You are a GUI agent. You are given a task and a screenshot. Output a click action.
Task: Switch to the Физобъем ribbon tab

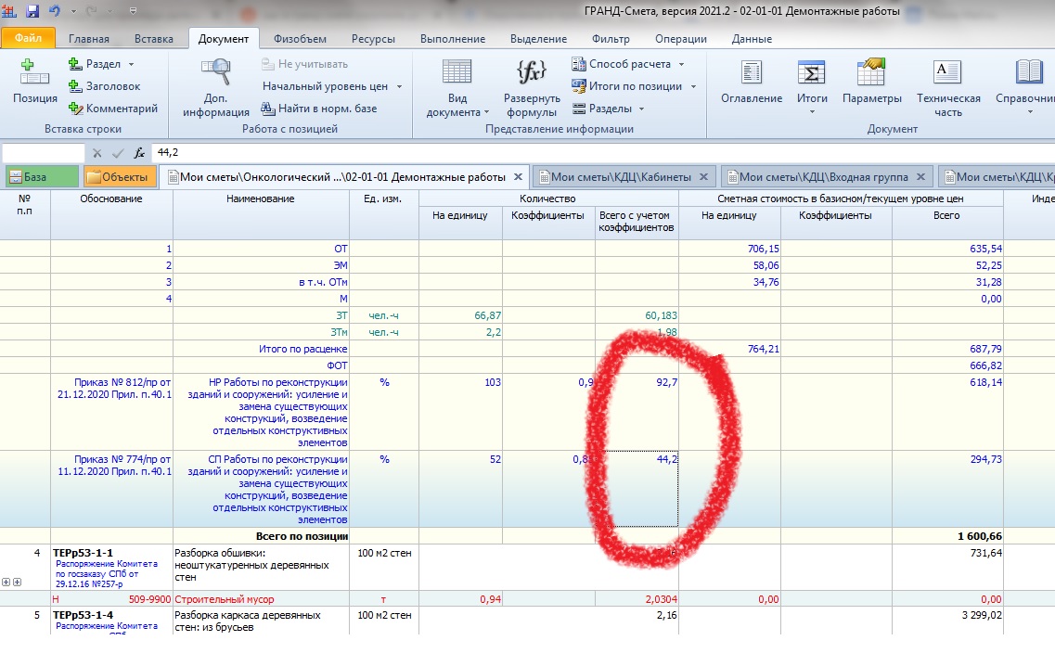tap(298, 39)
